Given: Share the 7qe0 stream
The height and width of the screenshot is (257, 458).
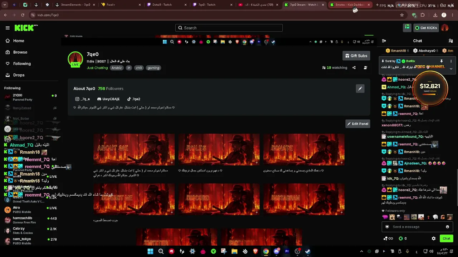Looking at the screenshot, I should pyautogui.click(x=354, y=68).
